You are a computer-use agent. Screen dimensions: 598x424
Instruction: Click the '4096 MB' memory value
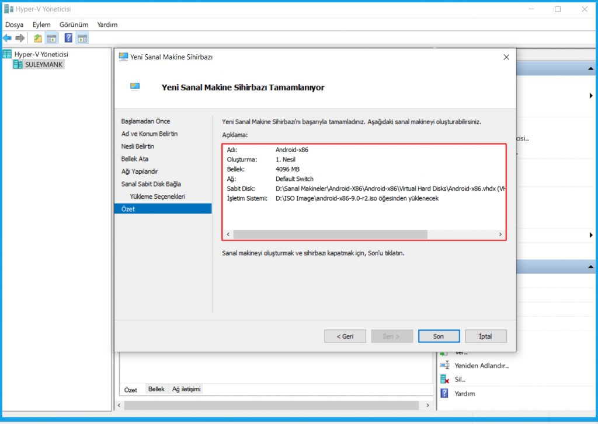[x=287, y=169]
